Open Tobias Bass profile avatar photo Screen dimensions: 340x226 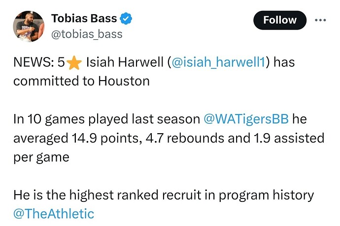click(x=29, y=26)
